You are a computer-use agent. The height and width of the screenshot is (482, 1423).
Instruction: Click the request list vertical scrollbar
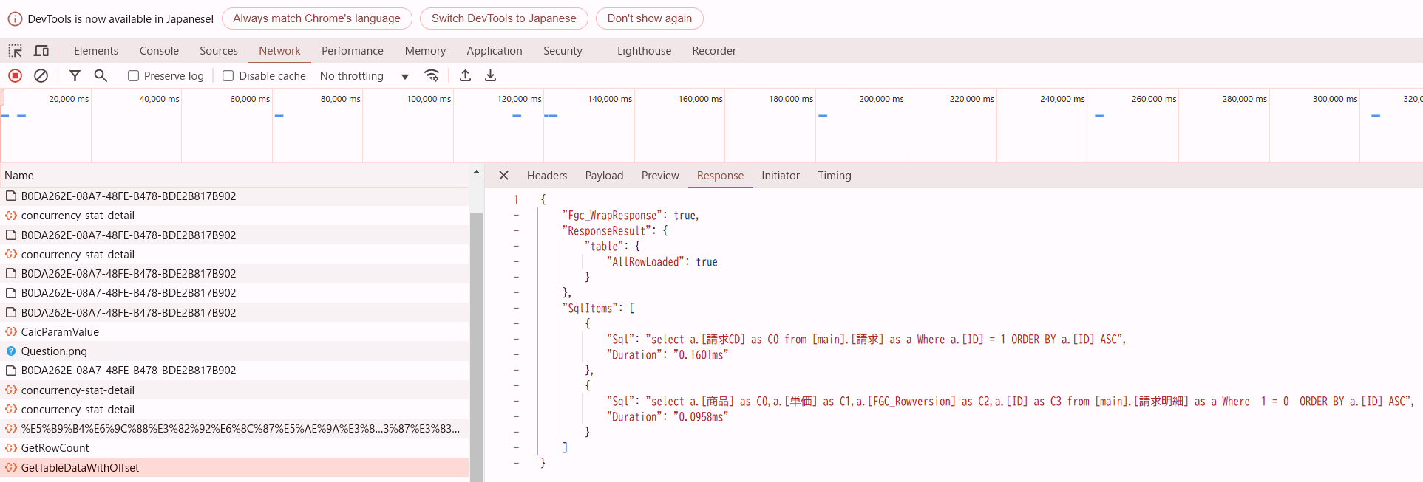pos(476,347)
